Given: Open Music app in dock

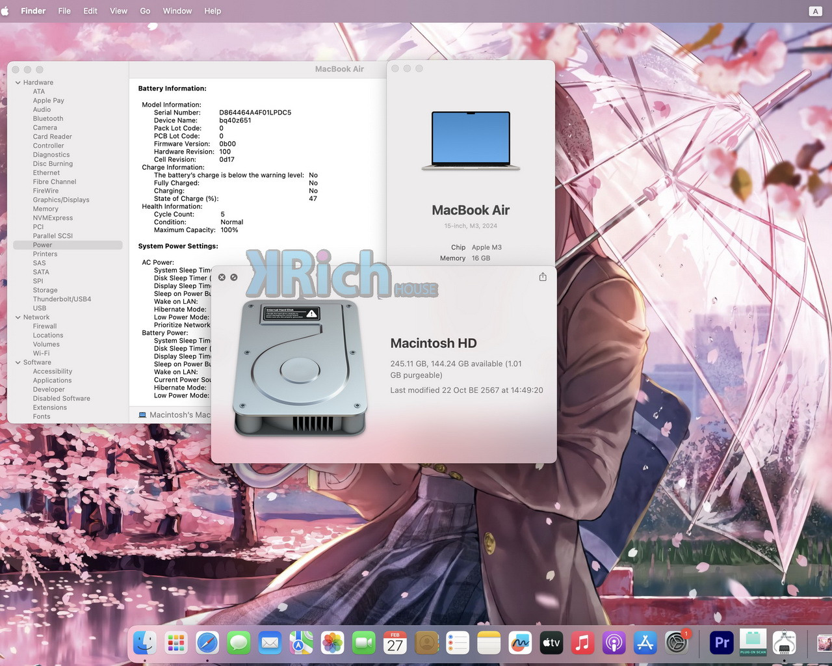Looking at the screenshot, I should (583, 643).
